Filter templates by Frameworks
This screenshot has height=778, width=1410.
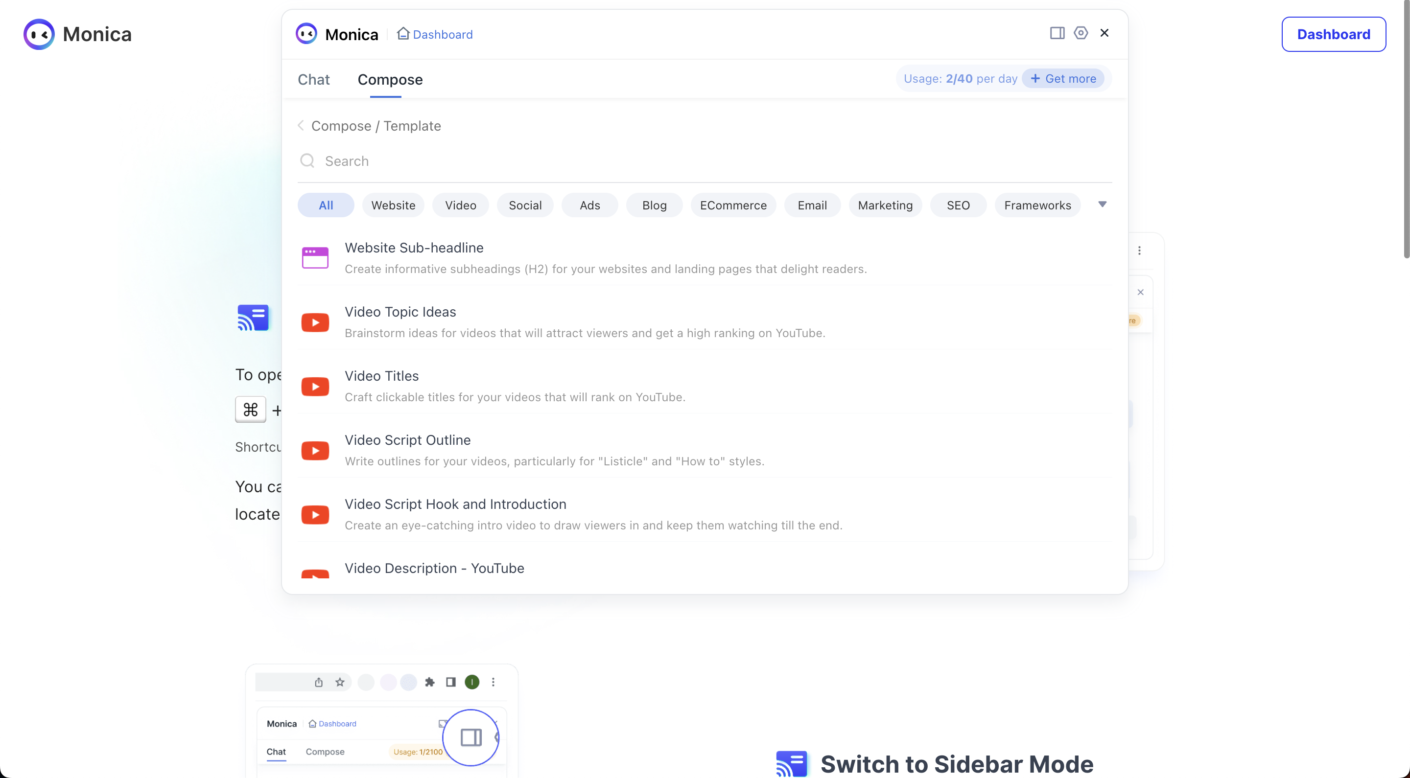point(1037,205)
